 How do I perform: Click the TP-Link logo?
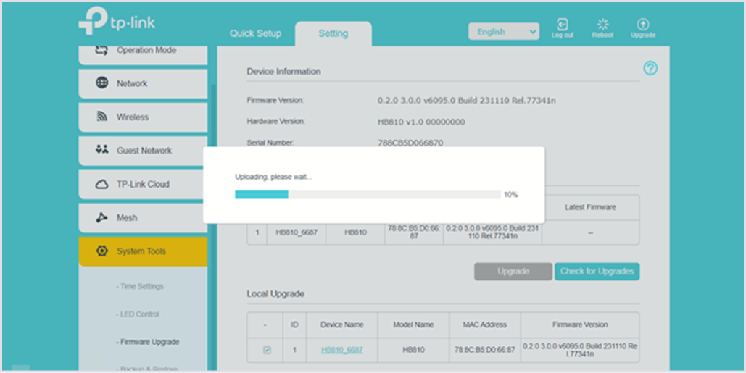[117, 22]
